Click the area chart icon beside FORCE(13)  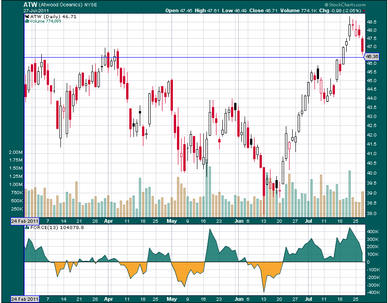tap(26, 228)
